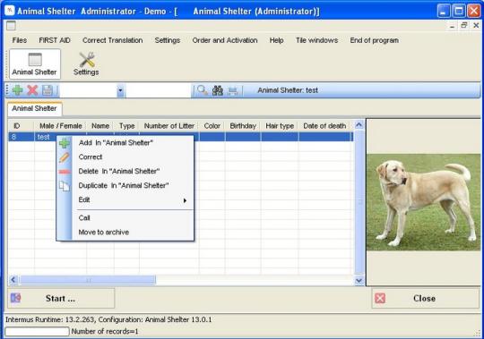Click the status bar input box
Screen dimensions: 484x339
37,331
